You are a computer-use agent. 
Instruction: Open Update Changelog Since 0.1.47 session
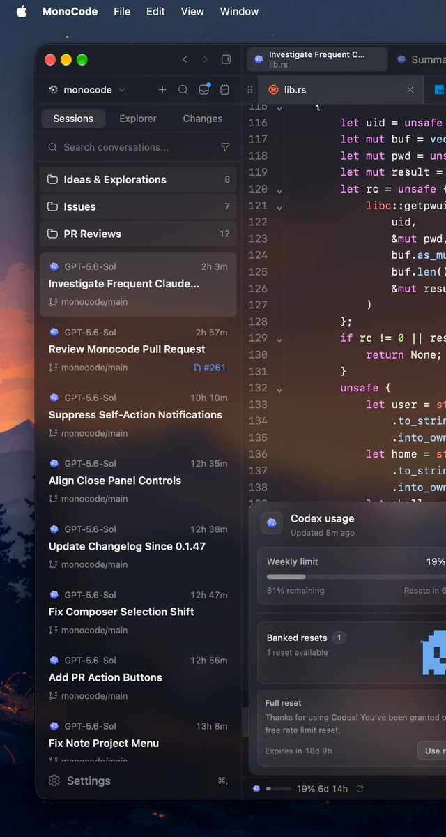pos(138,546)
